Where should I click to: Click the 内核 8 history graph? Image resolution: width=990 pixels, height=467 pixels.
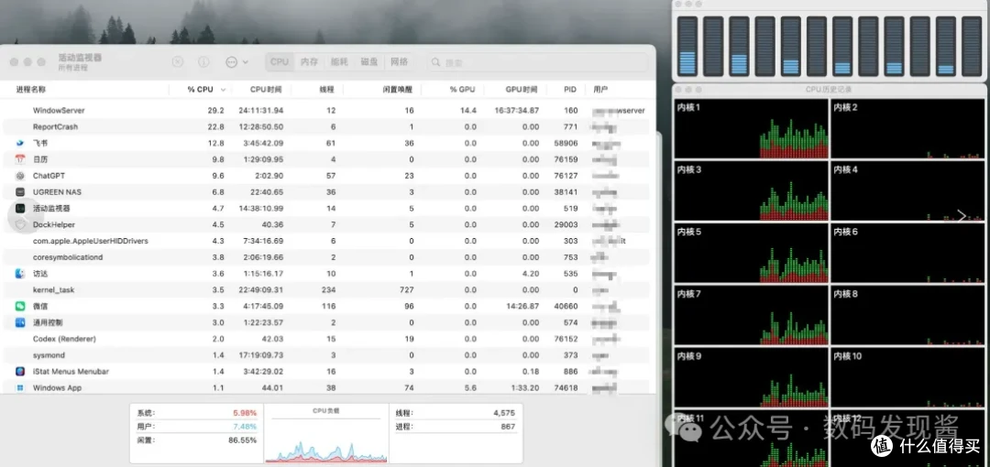[x=907, y=315]
